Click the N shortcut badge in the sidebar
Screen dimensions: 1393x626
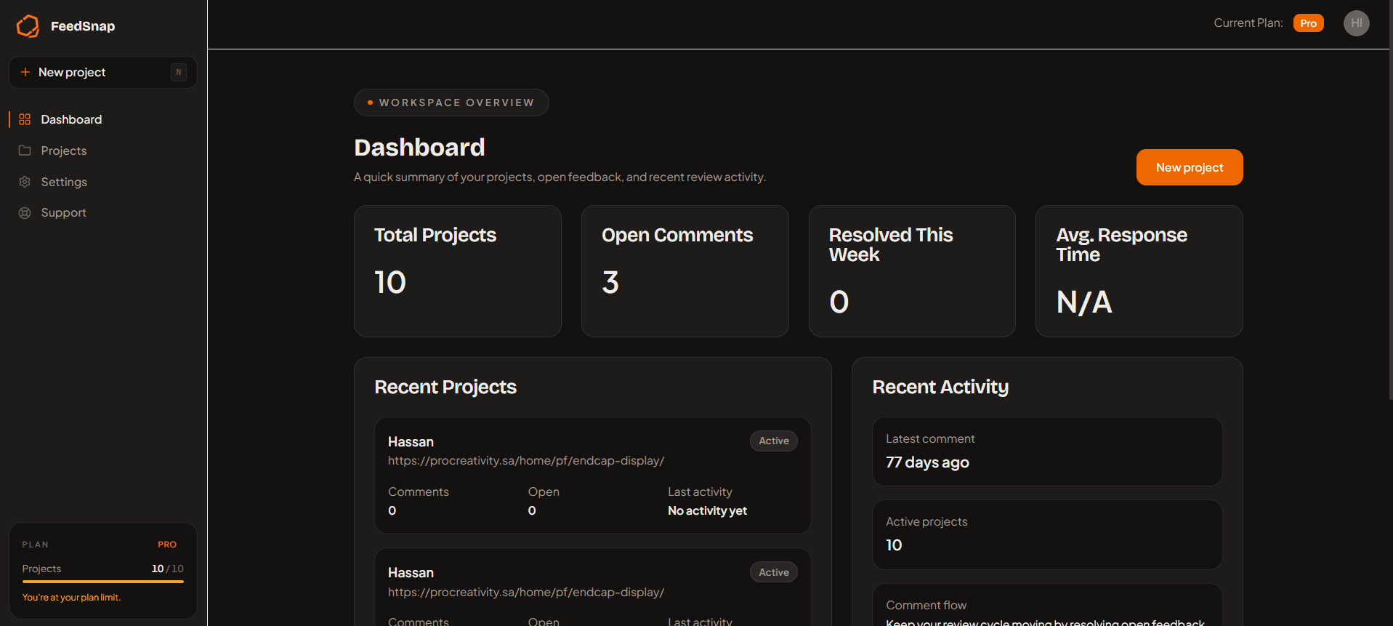coord(179,72)
